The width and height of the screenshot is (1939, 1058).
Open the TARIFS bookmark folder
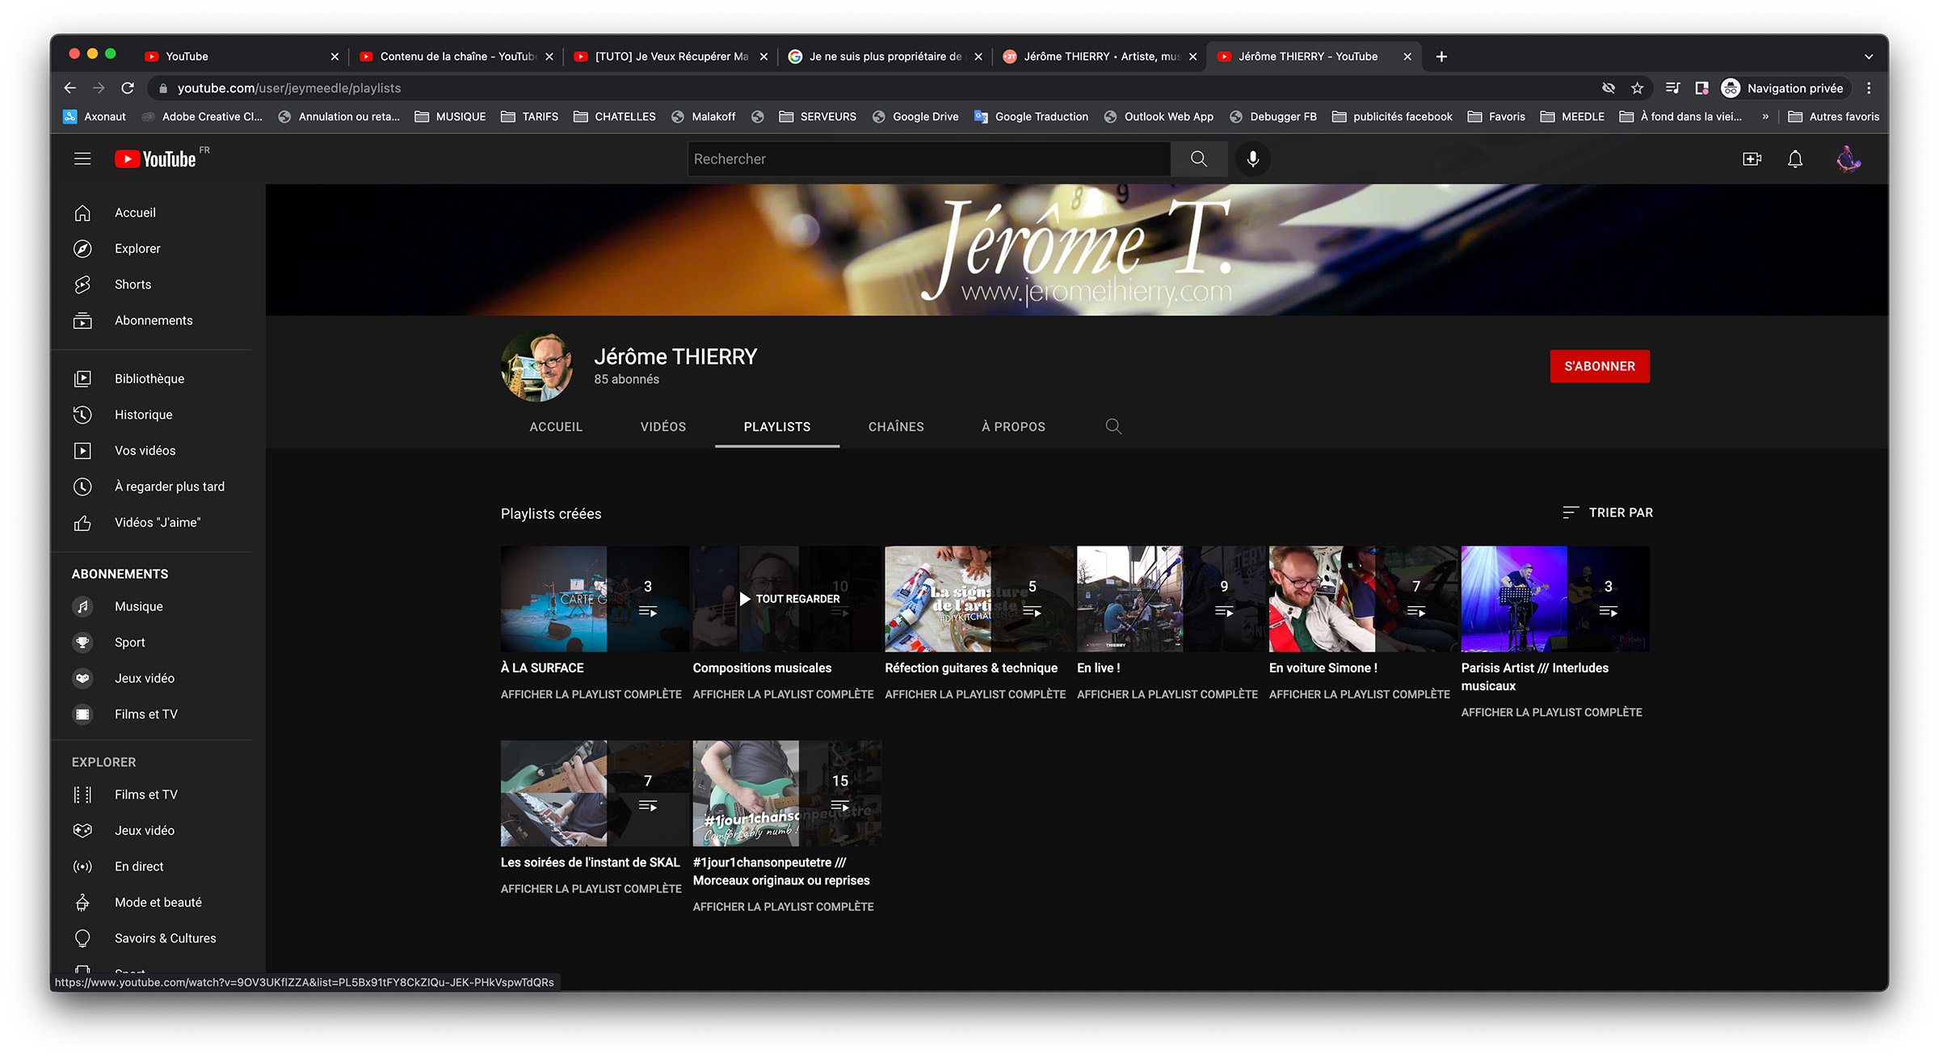(530, 116)
